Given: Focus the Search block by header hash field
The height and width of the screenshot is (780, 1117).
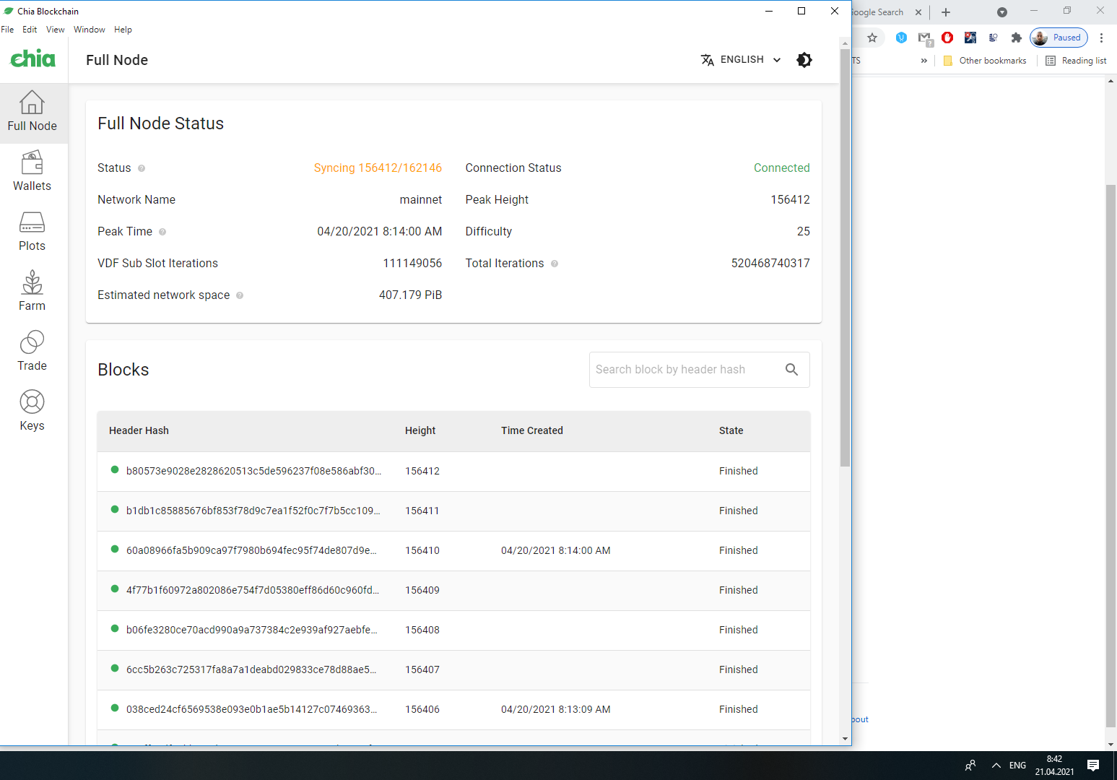Looking at the screenshot, I should (x=699, y=370).
